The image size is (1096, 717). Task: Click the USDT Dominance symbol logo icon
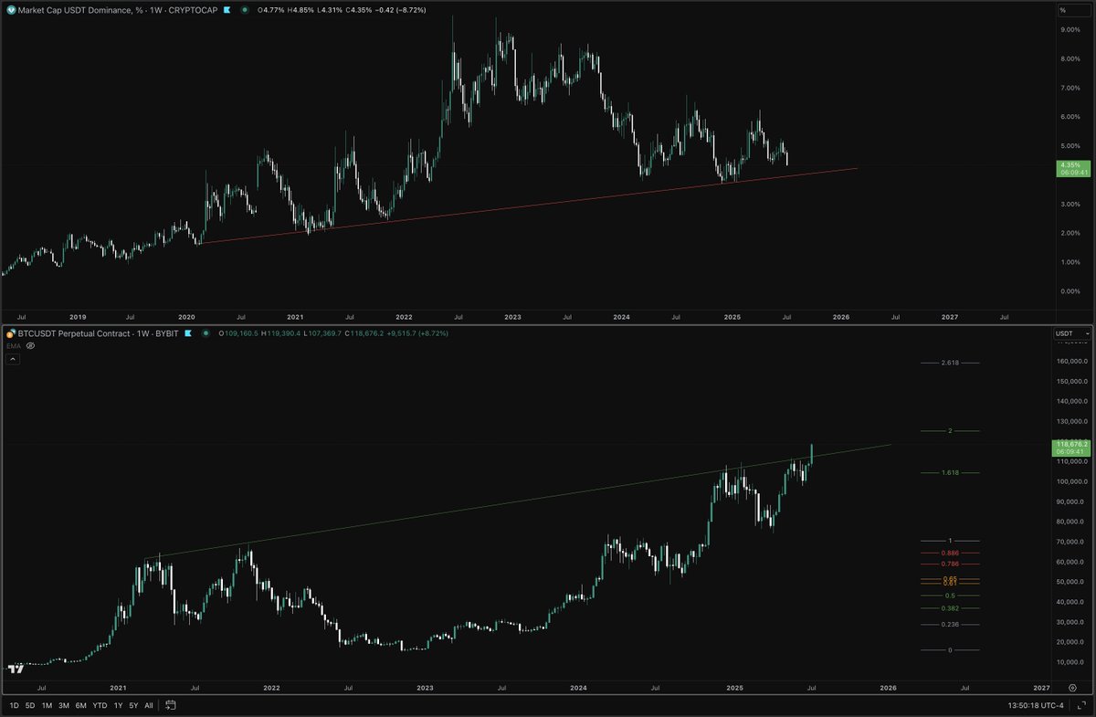9,9
